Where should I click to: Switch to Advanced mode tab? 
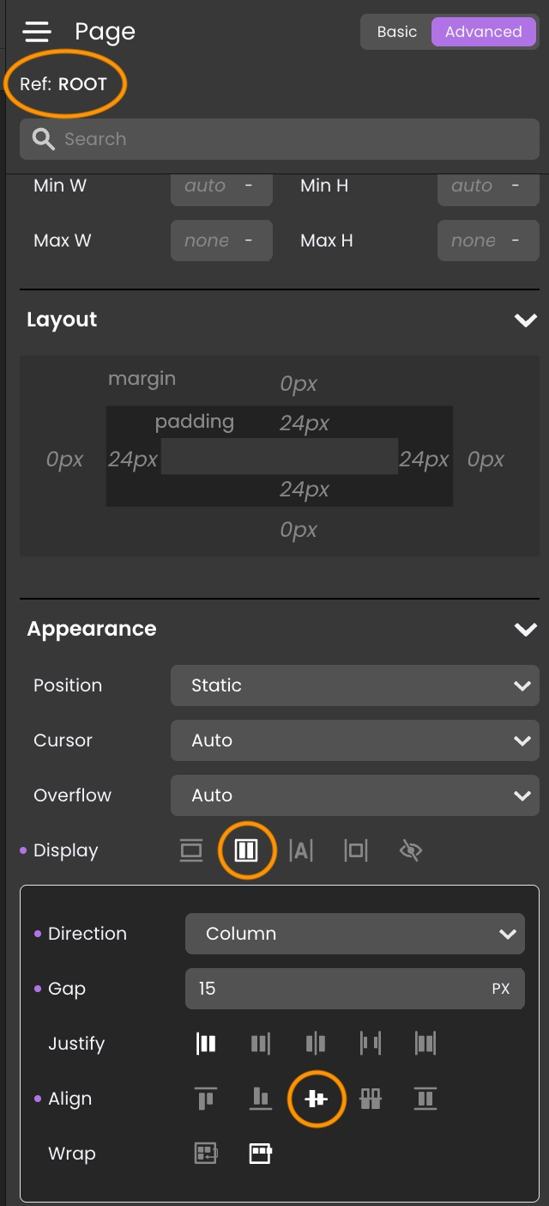point(483,32)
